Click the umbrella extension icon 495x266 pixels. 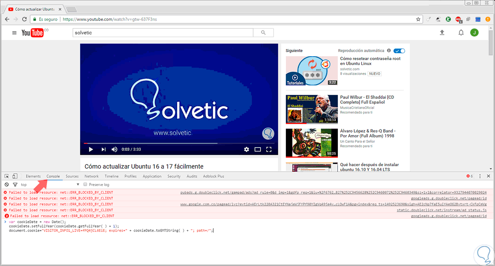pyautogui.click(x=438, y=19)
